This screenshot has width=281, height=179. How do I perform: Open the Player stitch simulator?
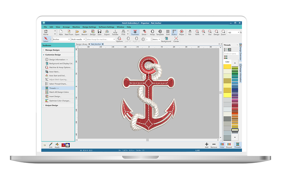pyautogui.click(x=182, y=33)
